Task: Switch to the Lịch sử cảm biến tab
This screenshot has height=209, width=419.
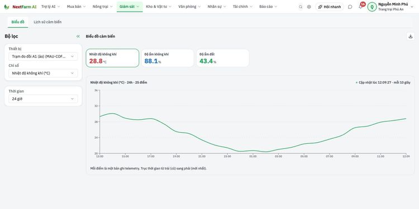Action: [47, 22]
